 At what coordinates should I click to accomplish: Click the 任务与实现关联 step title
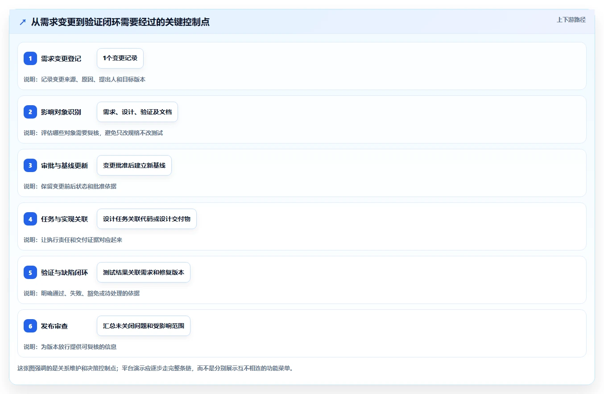pos(64,219)
